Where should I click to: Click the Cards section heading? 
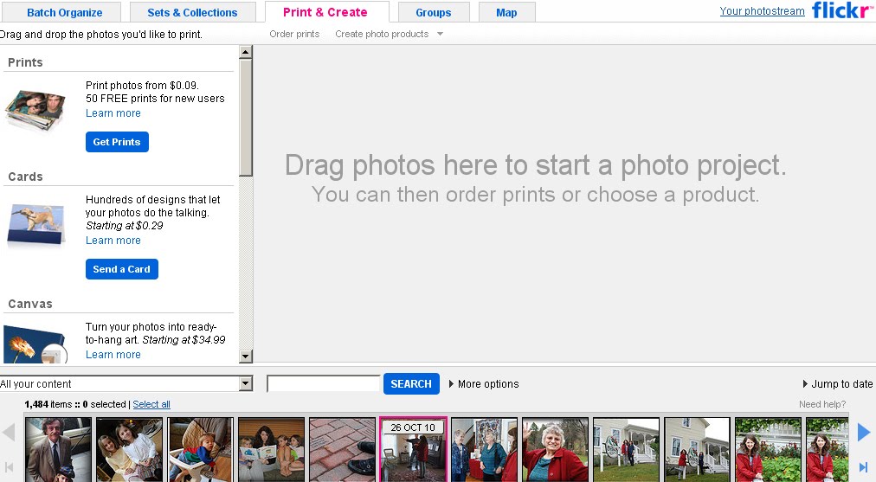(x=25, y=177)
